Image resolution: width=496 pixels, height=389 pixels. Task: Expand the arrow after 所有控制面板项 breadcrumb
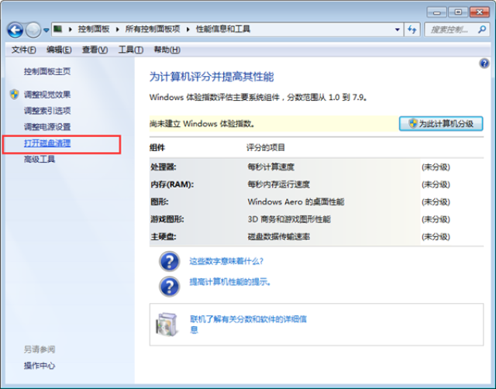coord(188,29)
